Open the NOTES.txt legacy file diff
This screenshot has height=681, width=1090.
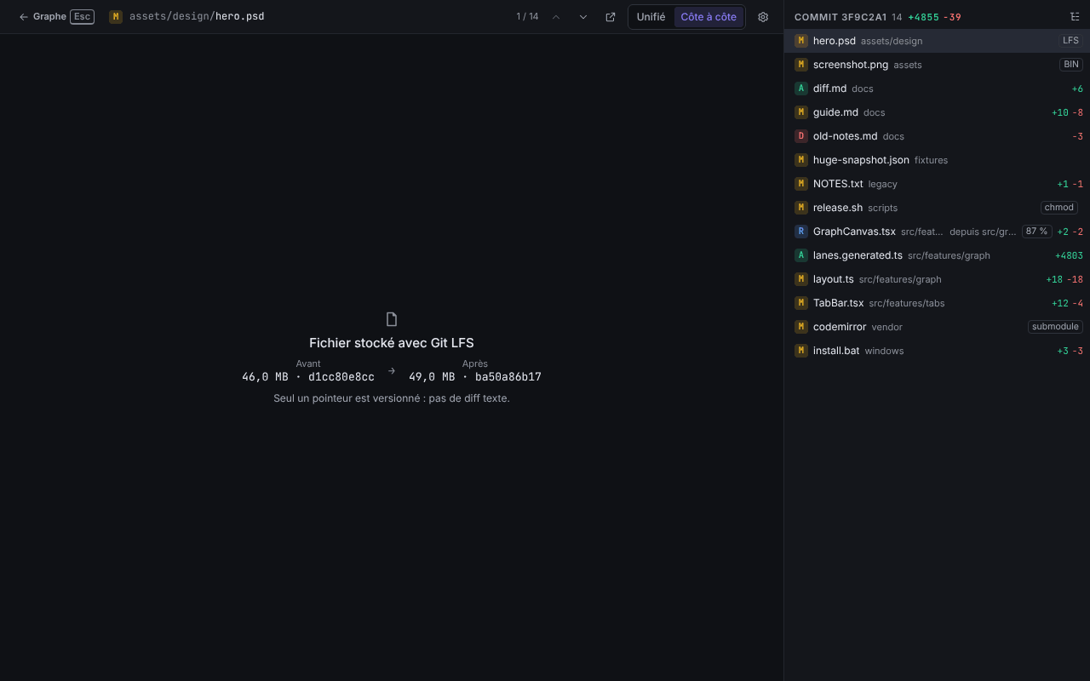click(937, 184)
